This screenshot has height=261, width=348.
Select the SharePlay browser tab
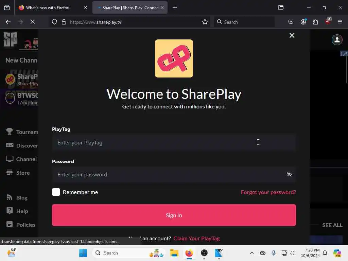click(130, 8)
